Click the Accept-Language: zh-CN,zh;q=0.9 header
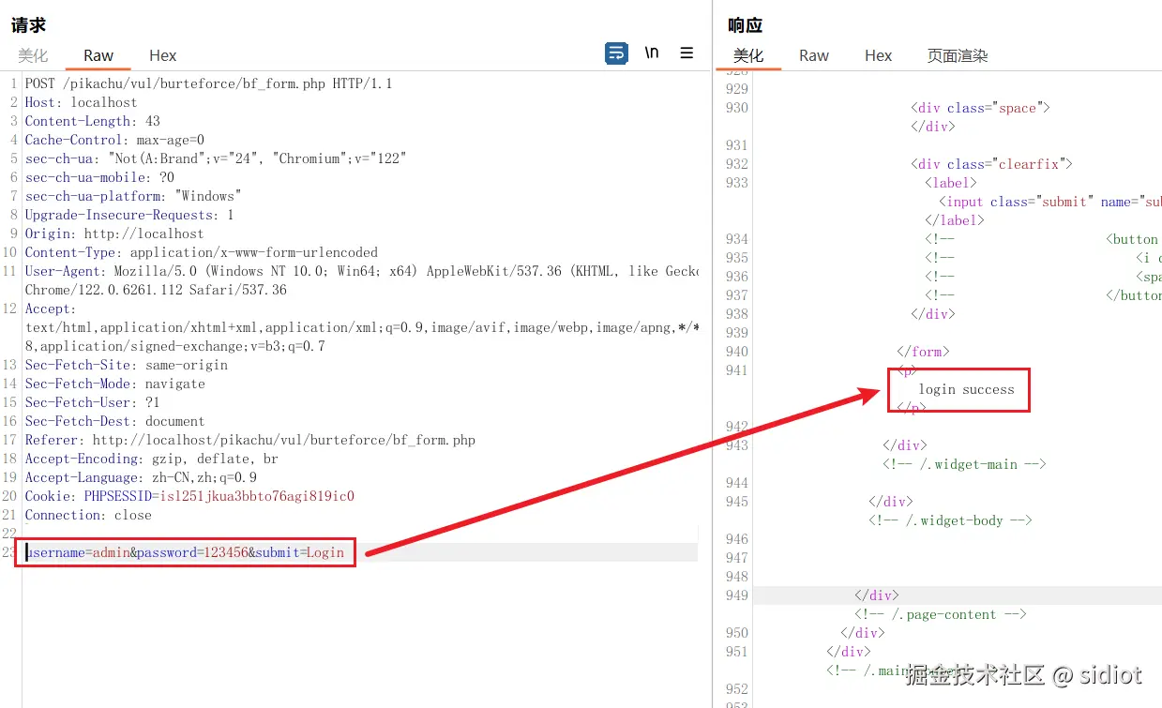Viewport: 1162px width, 708px height. click(x=141, y=477)
